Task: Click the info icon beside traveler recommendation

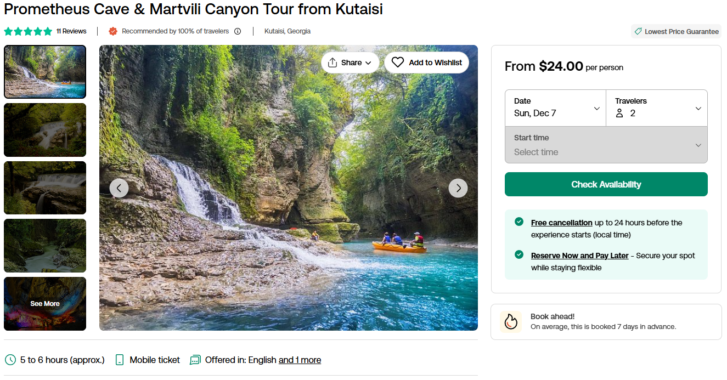Action: [x=238, y=31]
